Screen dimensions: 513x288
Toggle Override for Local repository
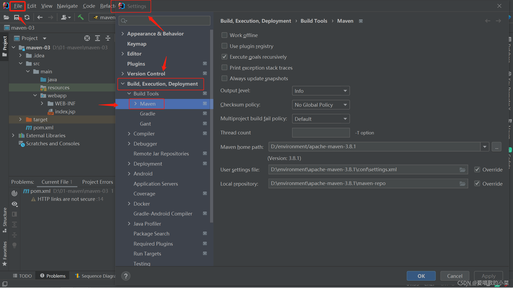coord(477,183)
